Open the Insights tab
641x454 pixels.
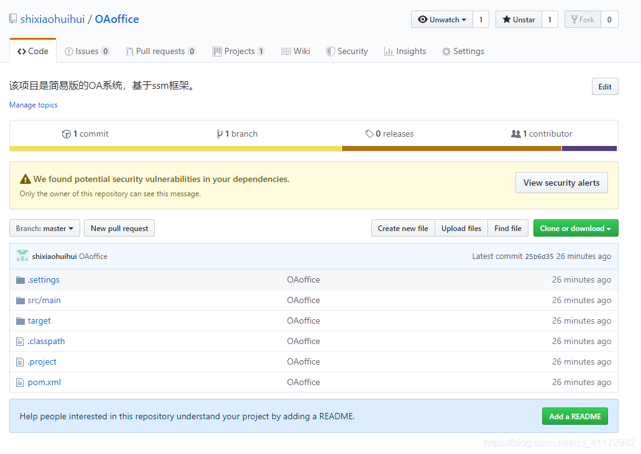[x=405, y=51]
